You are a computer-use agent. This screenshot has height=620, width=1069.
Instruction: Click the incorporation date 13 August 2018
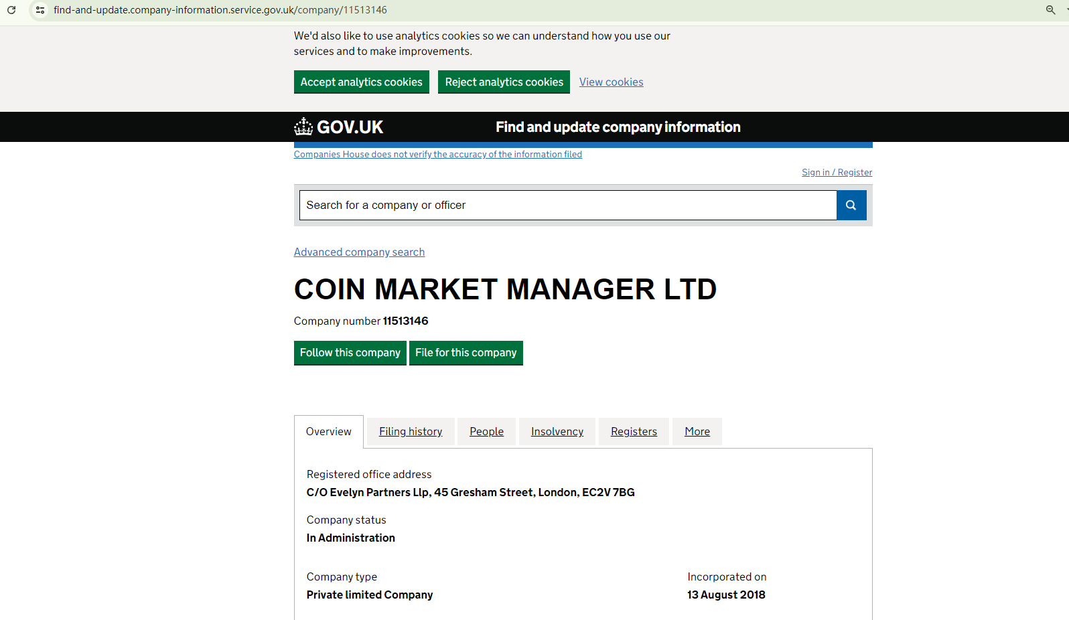click(x=726, y=595)
